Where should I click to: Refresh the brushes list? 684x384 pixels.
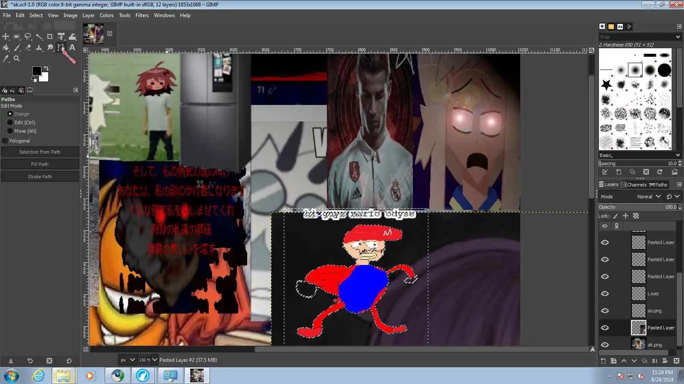coord(660,172)
